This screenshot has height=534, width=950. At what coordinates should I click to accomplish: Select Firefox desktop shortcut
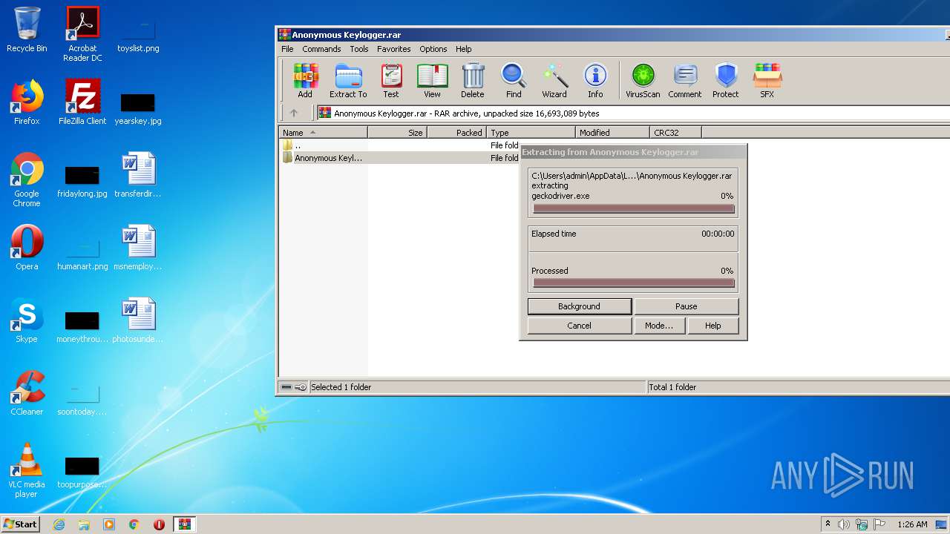[27, 102]
